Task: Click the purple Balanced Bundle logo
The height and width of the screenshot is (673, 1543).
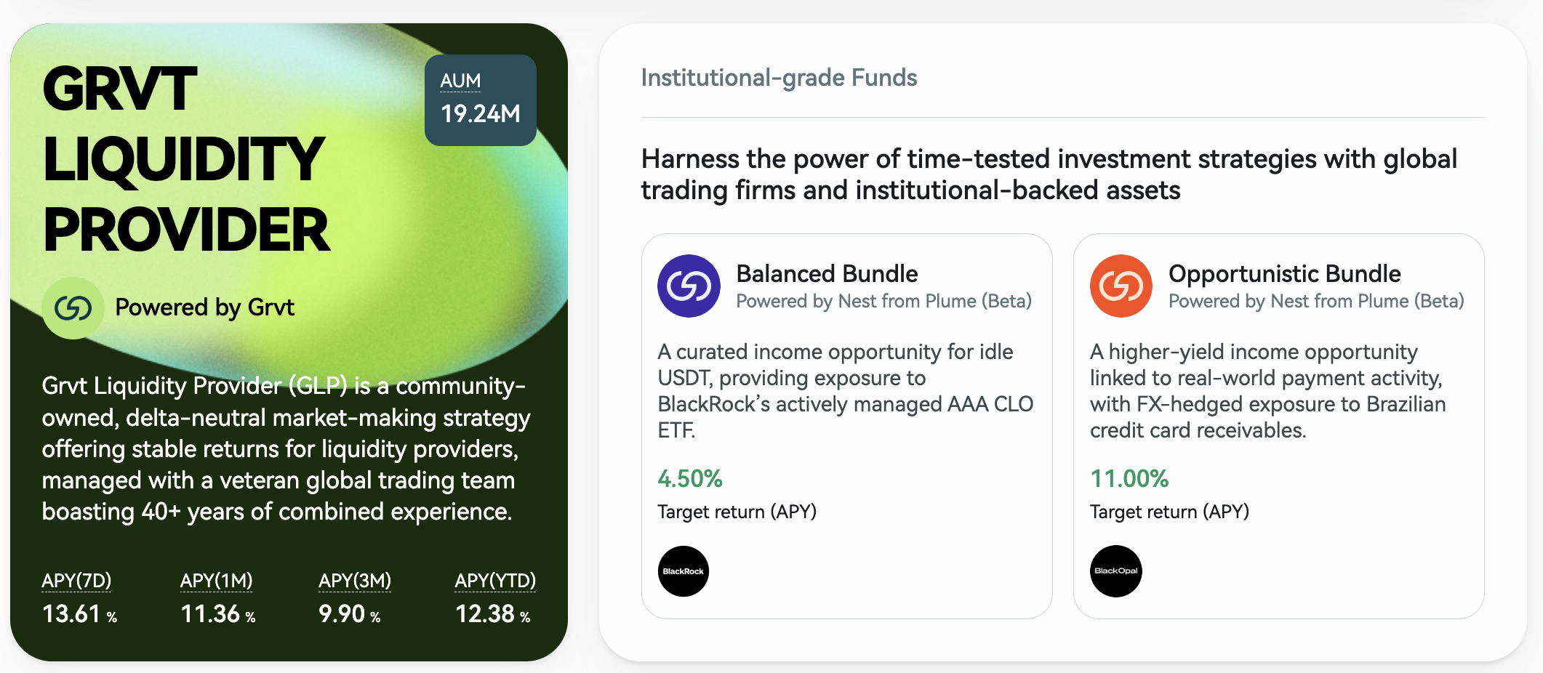Action: (689, 286)
